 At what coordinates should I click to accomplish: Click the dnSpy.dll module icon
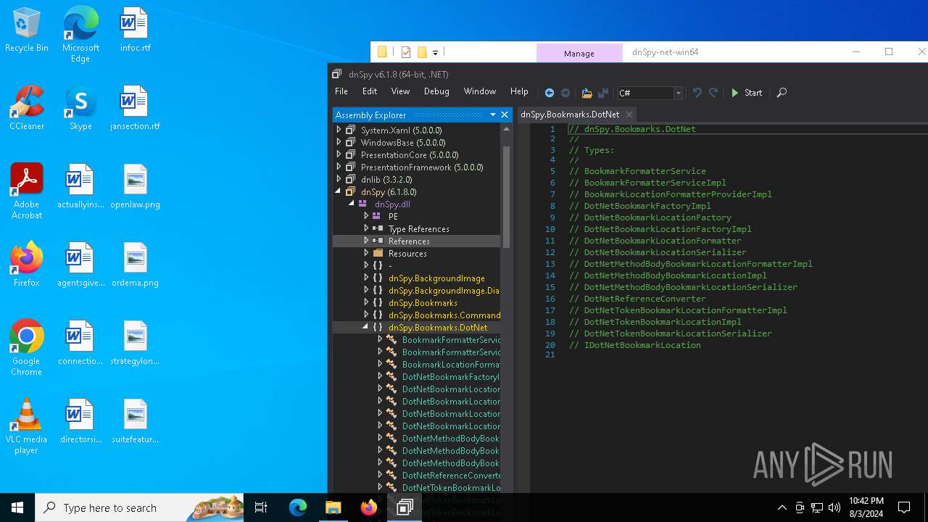(x=363, y=204)
